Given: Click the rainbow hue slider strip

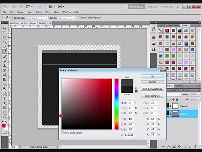Looking at the screenshot, I should pyautogui.click(x=116, y=104).
